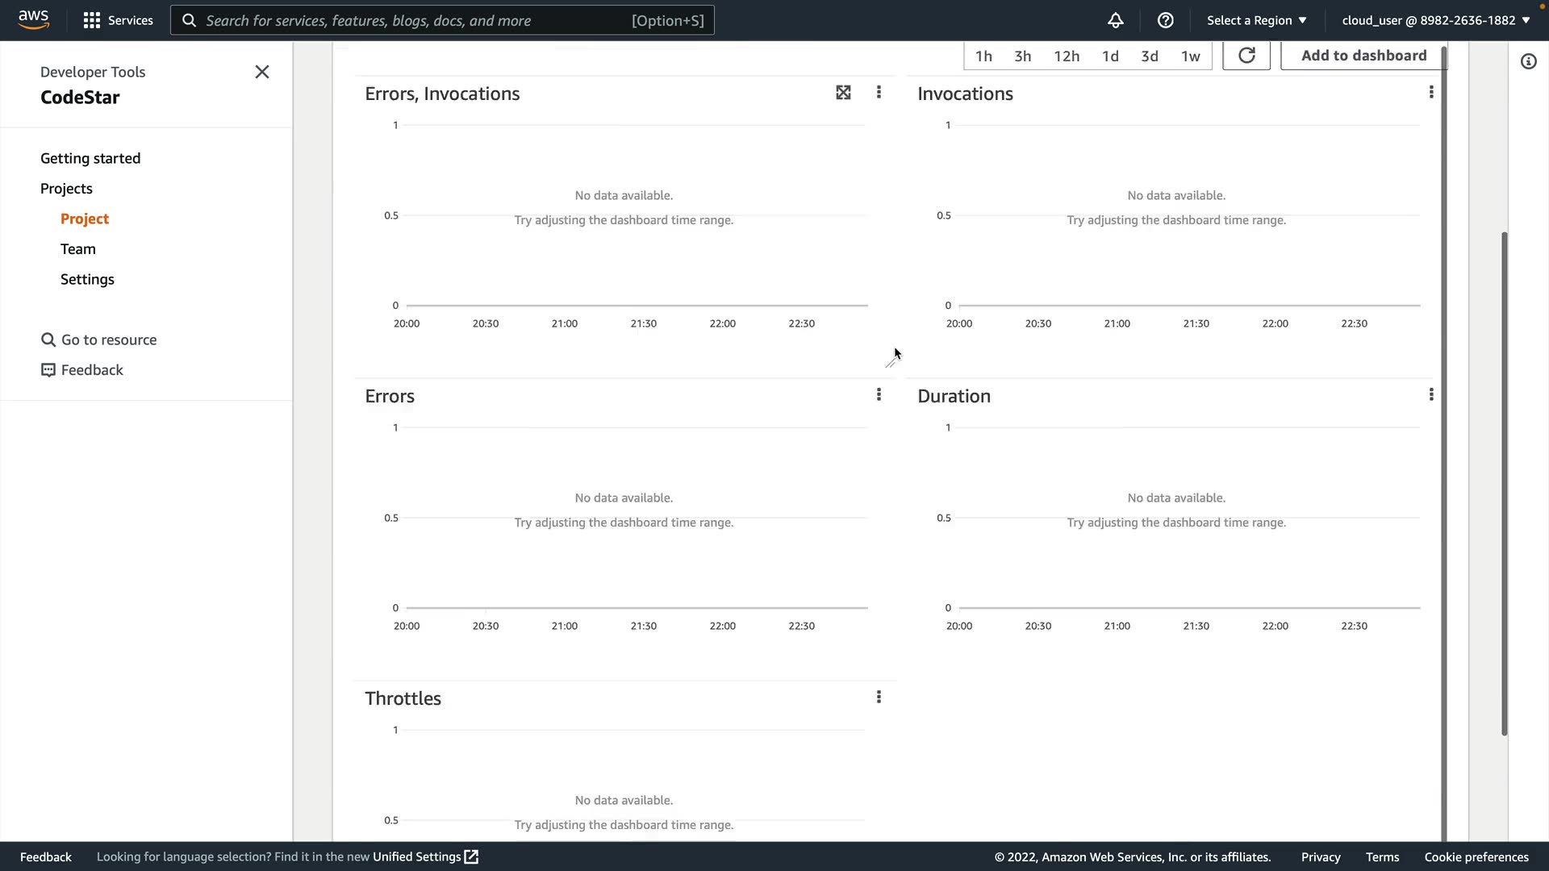Open the notifications bell icon

click(x=1115, y=20)
